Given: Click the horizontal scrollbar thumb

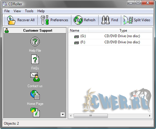Looking at the screenshot, I should point(91,116).
